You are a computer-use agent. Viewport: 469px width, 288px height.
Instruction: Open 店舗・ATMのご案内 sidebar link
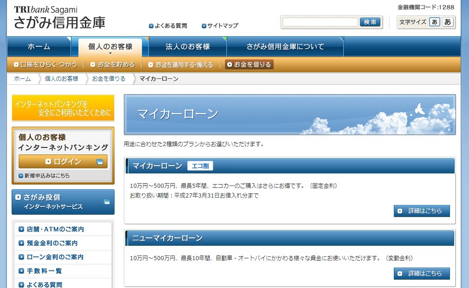click(55, 230)
